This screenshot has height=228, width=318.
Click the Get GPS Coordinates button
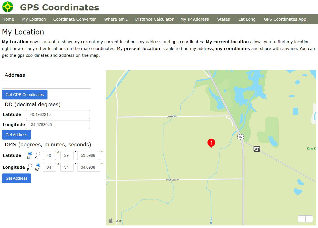[x=25, y=95]
